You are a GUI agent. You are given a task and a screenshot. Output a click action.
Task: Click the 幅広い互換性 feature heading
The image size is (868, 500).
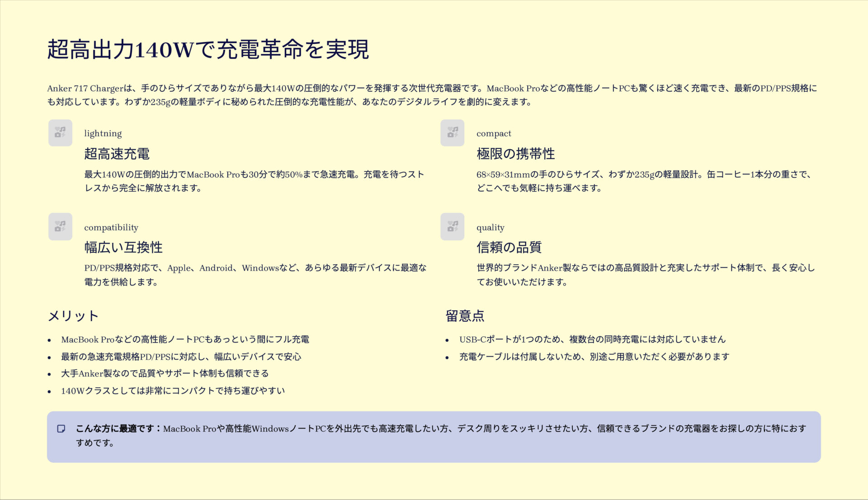(123, 248)
